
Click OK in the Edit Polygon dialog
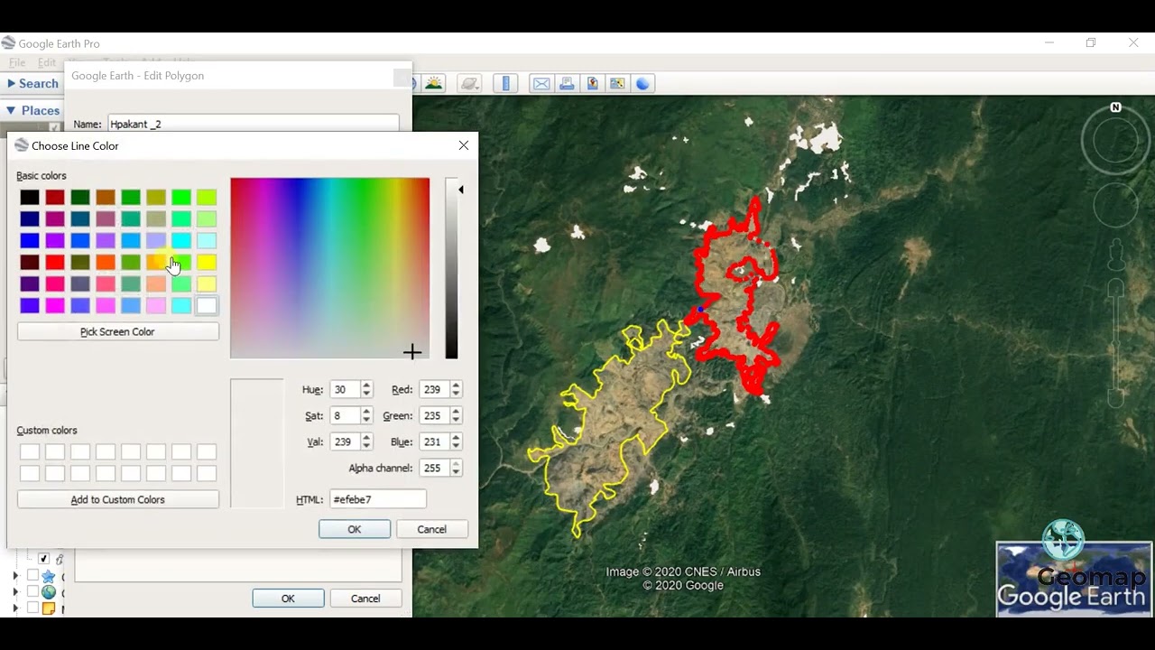tap(288, 599)
